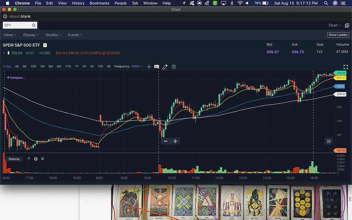Click the yellow 311.11 price tag

(340, 78)
